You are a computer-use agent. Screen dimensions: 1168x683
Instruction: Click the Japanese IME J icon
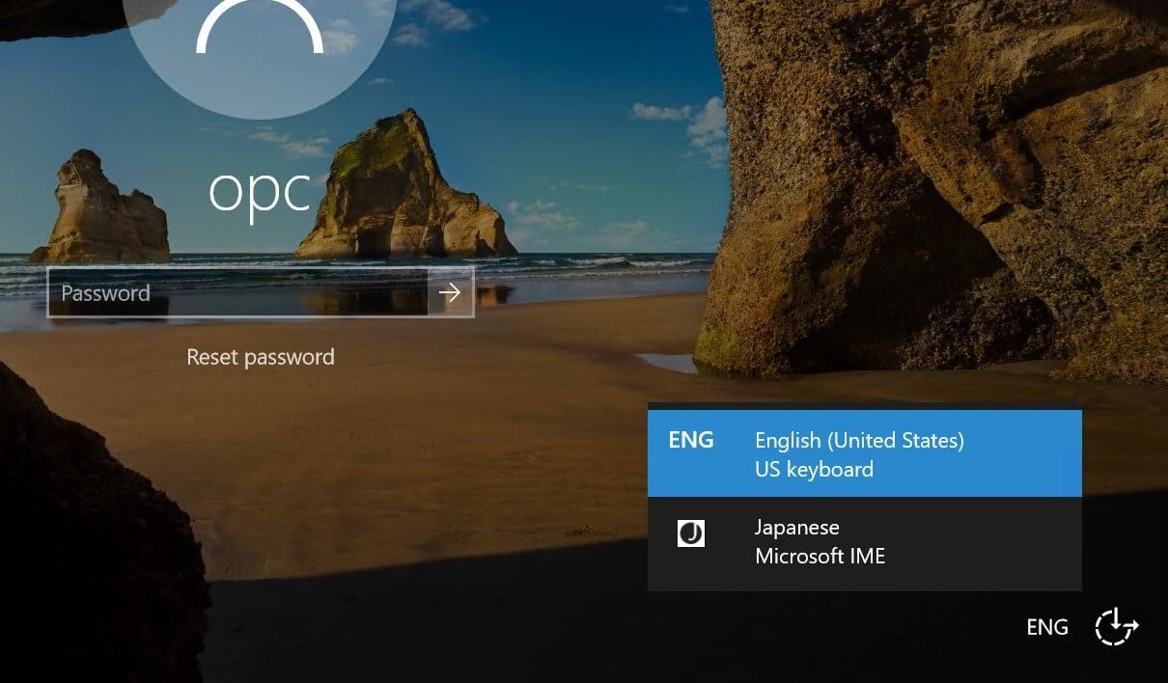click(691, 533)
